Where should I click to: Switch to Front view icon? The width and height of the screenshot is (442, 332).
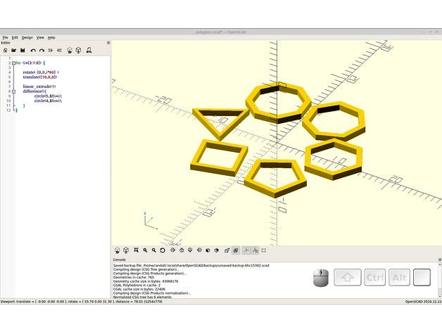tap(208, 250)
